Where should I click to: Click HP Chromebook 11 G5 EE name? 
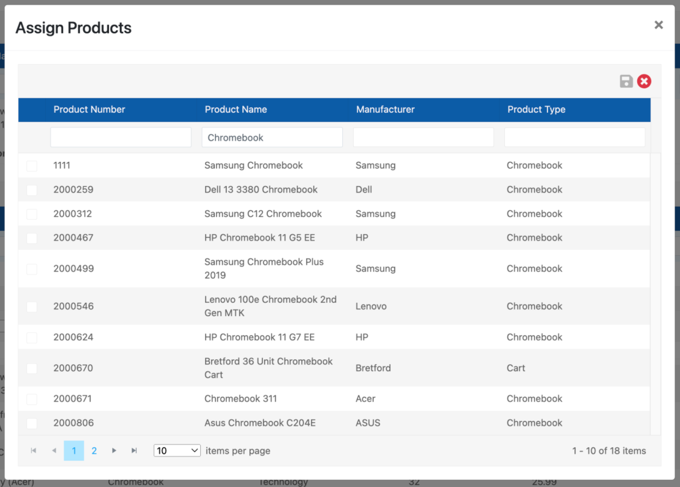[260, 238]
